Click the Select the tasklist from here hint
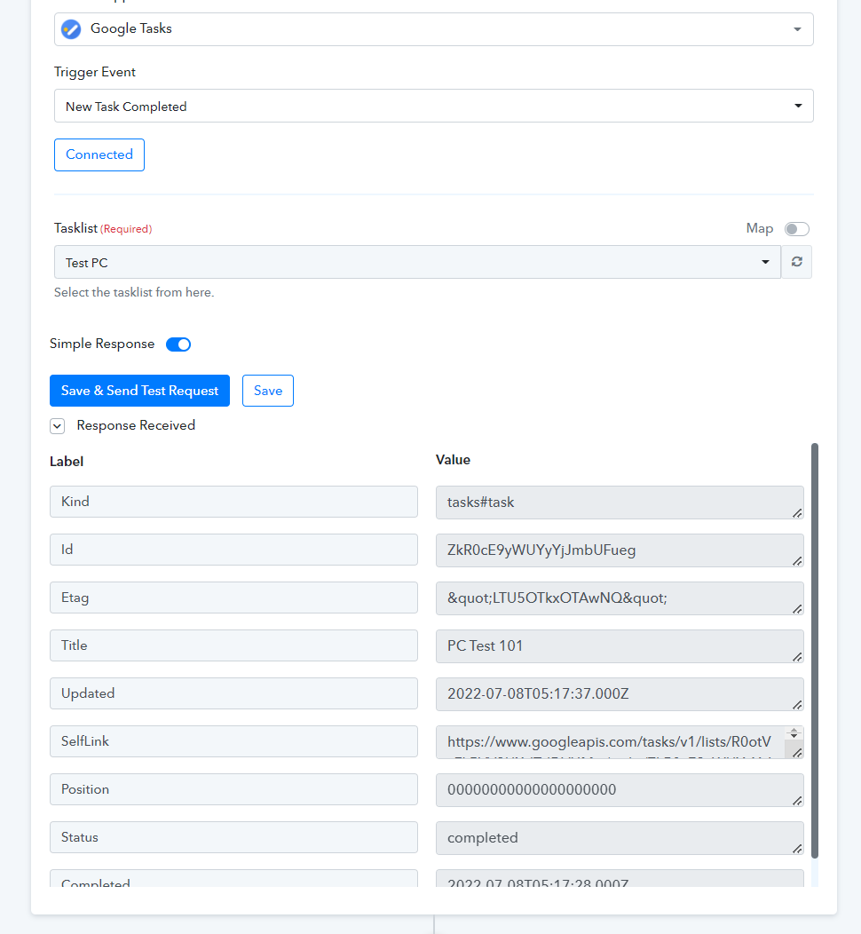This screenshot has height=934, width=861. point(134,292)
